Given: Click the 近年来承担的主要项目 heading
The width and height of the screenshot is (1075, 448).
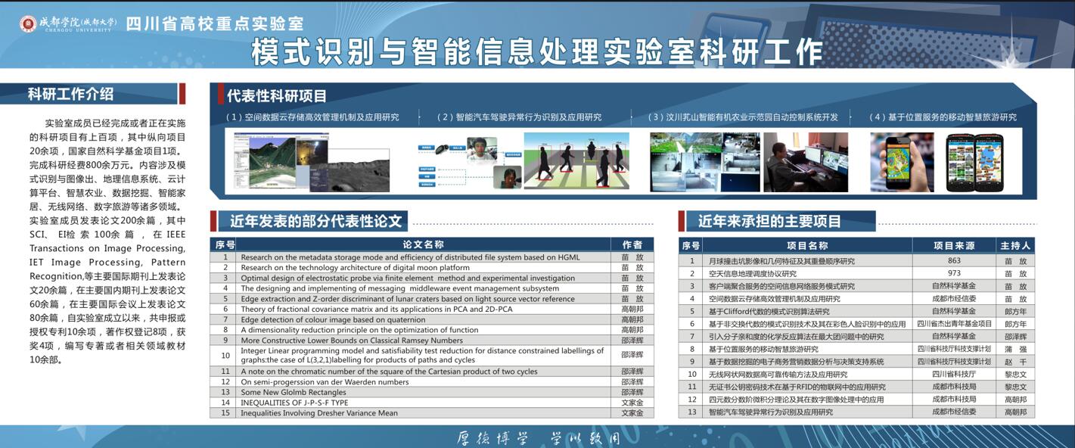Looking at the screenshot, I should coord(769,221).
